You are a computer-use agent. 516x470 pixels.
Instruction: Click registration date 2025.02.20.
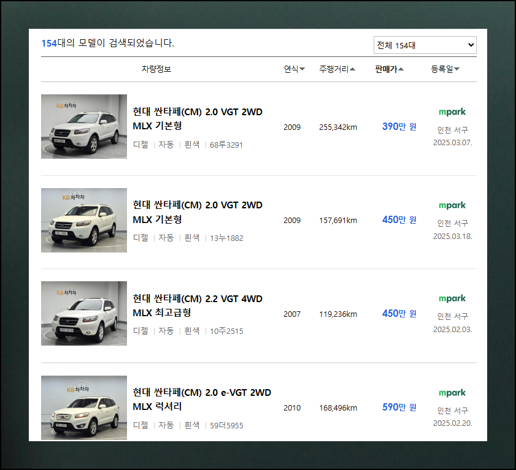click(x=452, y=423)
